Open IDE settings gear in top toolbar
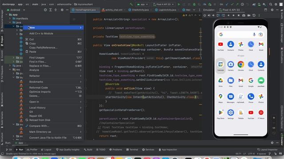The width and height of the screenshot is (284, 159). 276,4
